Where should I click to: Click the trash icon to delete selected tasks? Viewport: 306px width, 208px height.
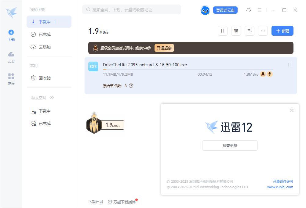click(x=236, y=31)
